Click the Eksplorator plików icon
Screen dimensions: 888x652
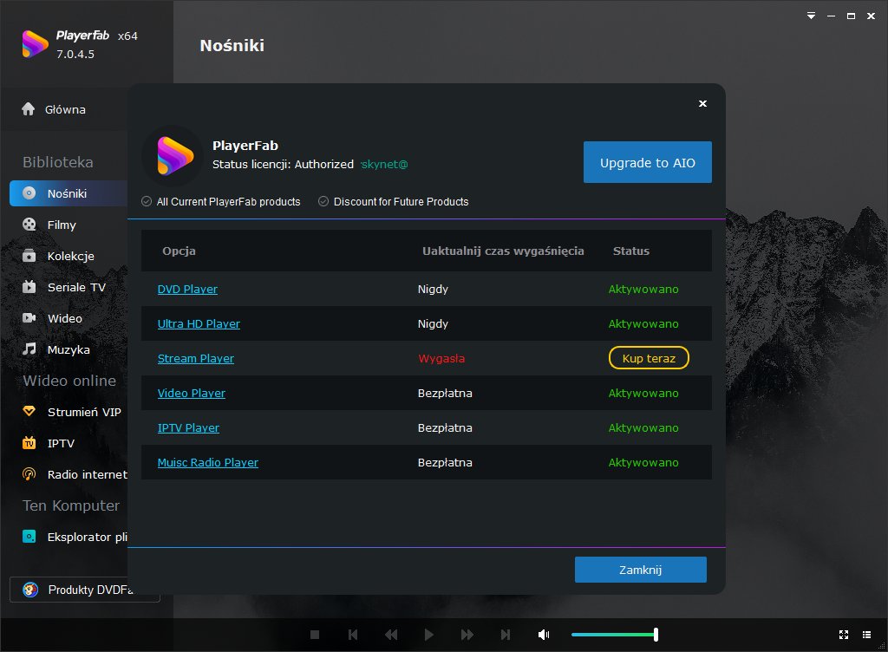tap(29, 537)
